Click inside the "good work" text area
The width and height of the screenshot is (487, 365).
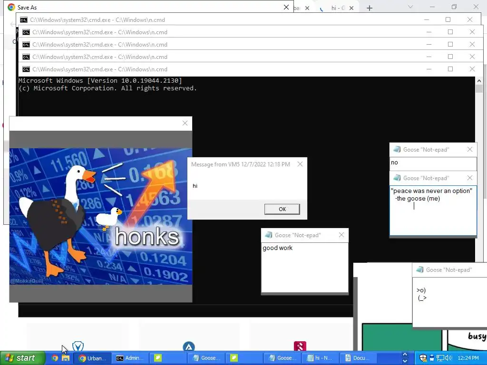click(305, 267)
